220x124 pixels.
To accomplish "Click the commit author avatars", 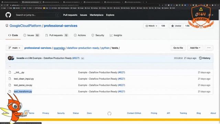I will click(11, 58).
